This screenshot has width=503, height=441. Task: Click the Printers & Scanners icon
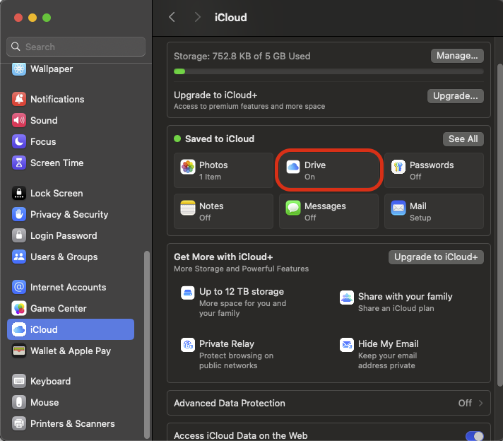19,423
